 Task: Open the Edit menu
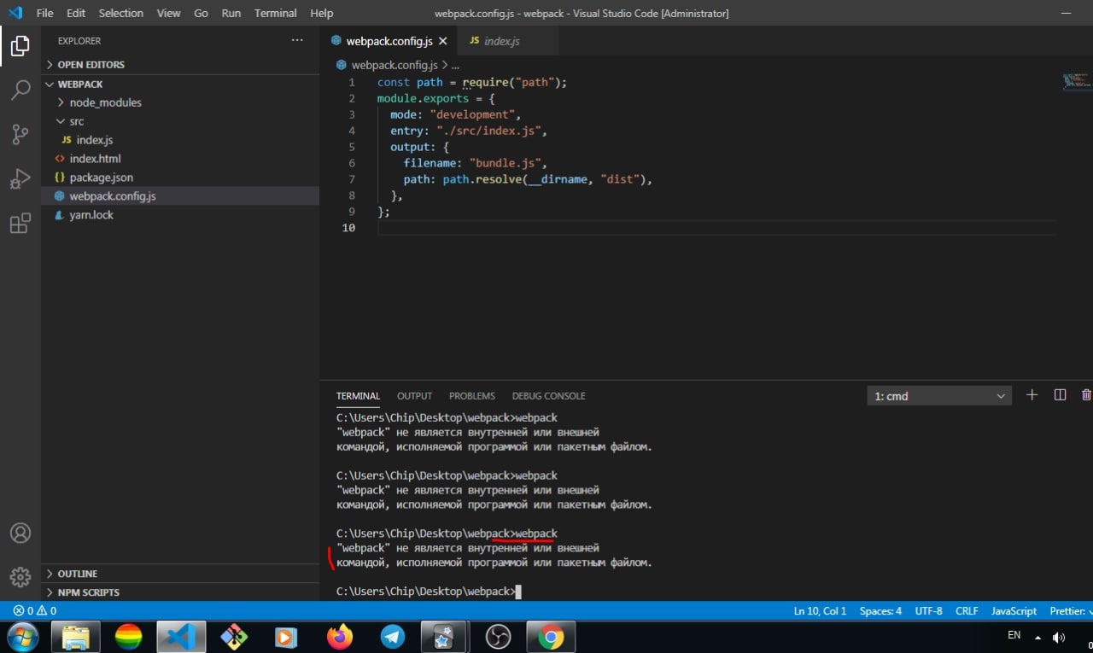(76, 13)
